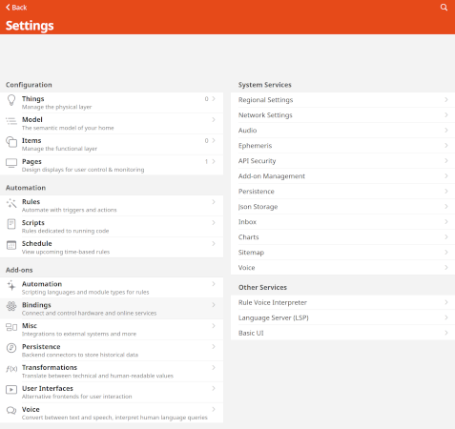Click the Voice speech bubbles icon
455x429 pixels.
[11, 411]
